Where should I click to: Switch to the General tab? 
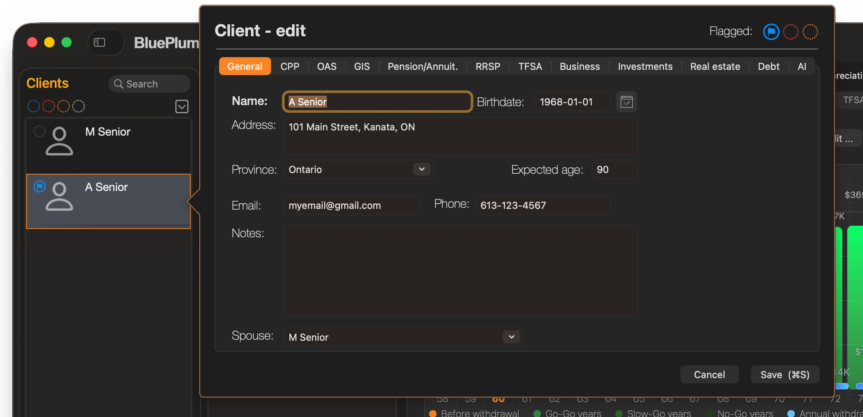pyautogui.click(x=245, y=67)
